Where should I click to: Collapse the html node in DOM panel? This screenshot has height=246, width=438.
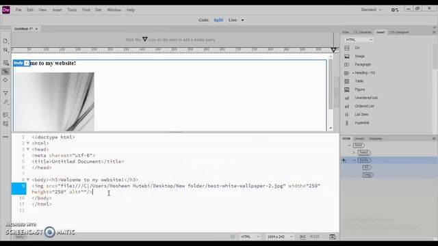[x=350, y=146]
